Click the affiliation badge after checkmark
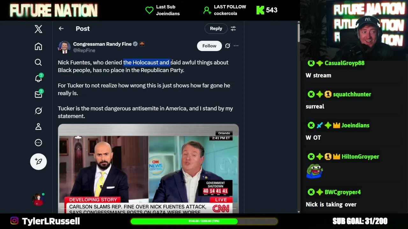408x229 pixels. point(142,44)
